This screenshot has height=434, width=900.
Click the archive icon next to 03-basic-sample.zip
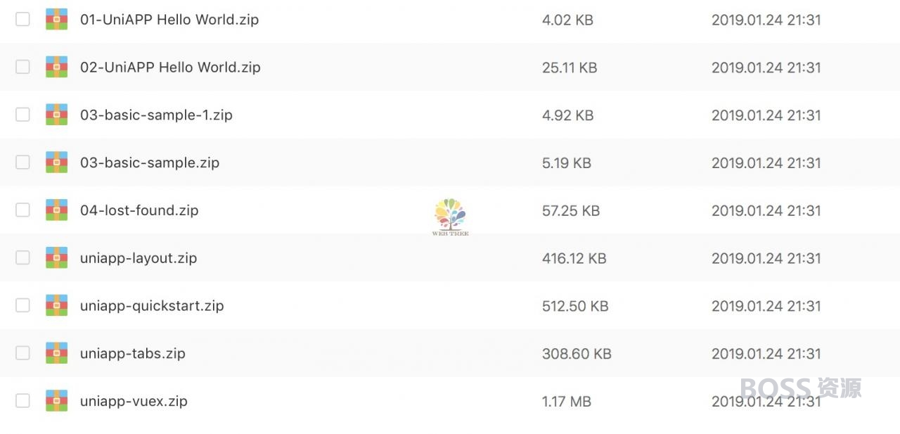click(x=56, y=162)
